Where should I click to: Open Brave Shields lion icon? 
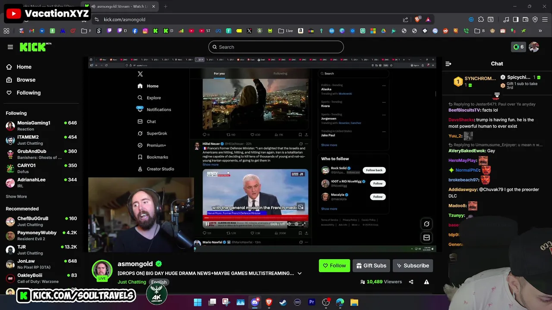[x=417, y=19]
